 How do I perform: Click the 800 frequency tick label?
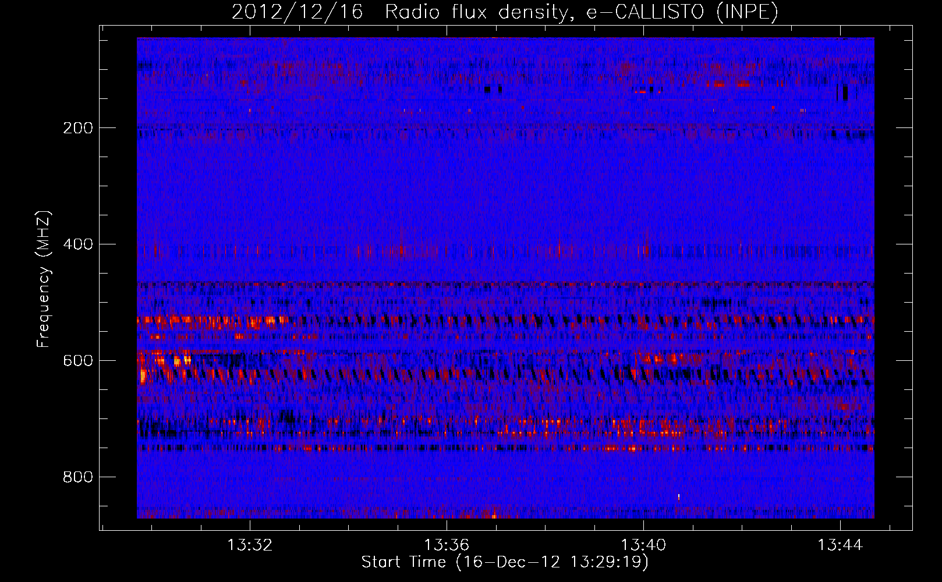click(x=78, y=477)
